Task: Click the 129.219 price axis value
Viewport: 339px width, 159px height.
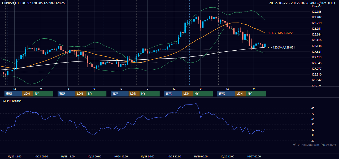Action: pyautogui.click(x=317, y=23)
